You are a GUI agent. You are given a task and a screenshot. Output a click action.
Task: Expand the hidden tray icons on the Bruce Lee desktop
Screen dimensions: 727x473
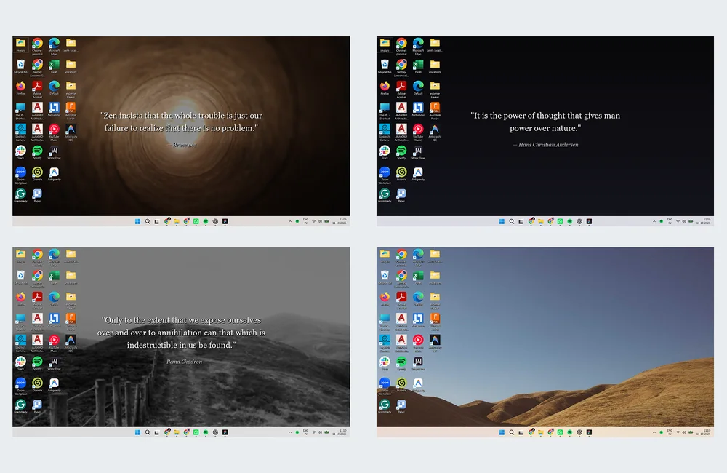pyautogui.click(x=290, y=221)
